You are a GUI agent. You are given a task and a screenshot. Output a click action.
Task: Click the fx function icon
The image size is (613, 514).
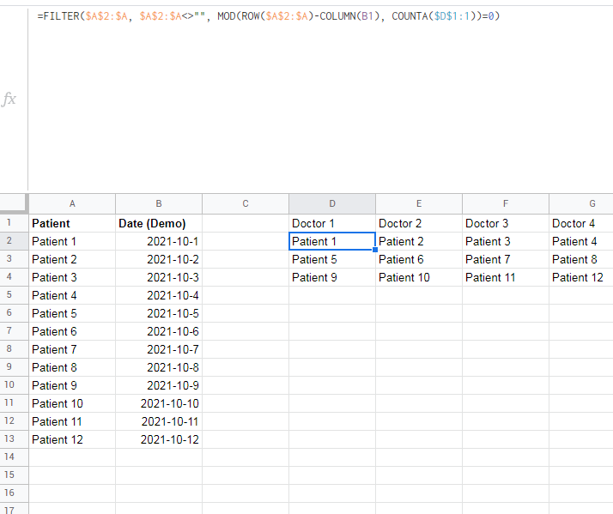click(x=9, y=99)
